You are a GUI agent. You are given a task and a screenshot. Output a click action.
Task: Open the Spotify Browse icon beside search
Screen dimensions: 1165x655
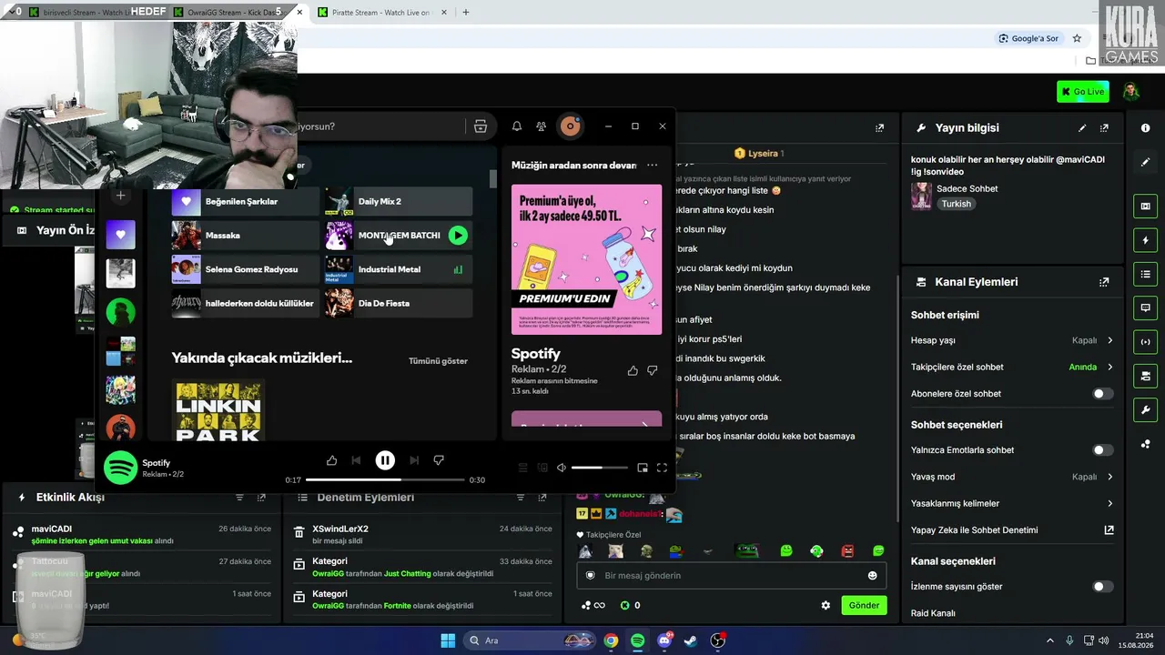coord(481,126)
